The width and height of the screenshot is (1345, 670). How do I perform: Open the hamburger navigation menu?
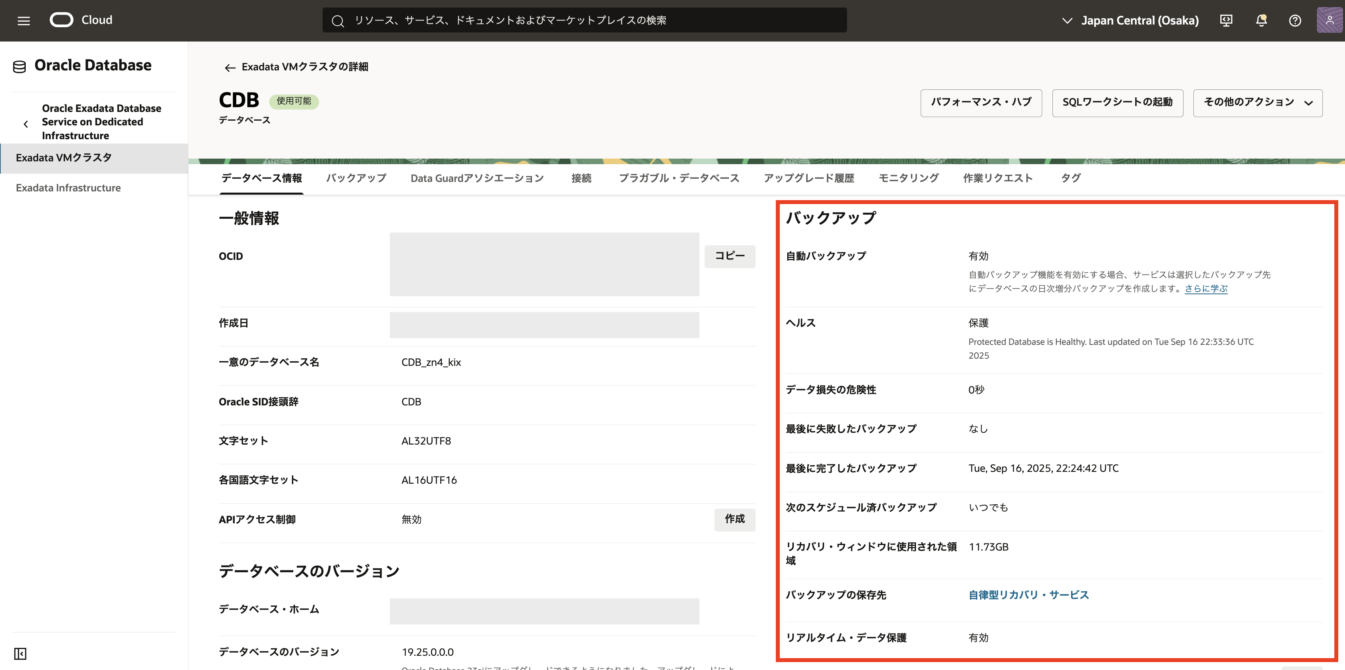click(23, 20)
